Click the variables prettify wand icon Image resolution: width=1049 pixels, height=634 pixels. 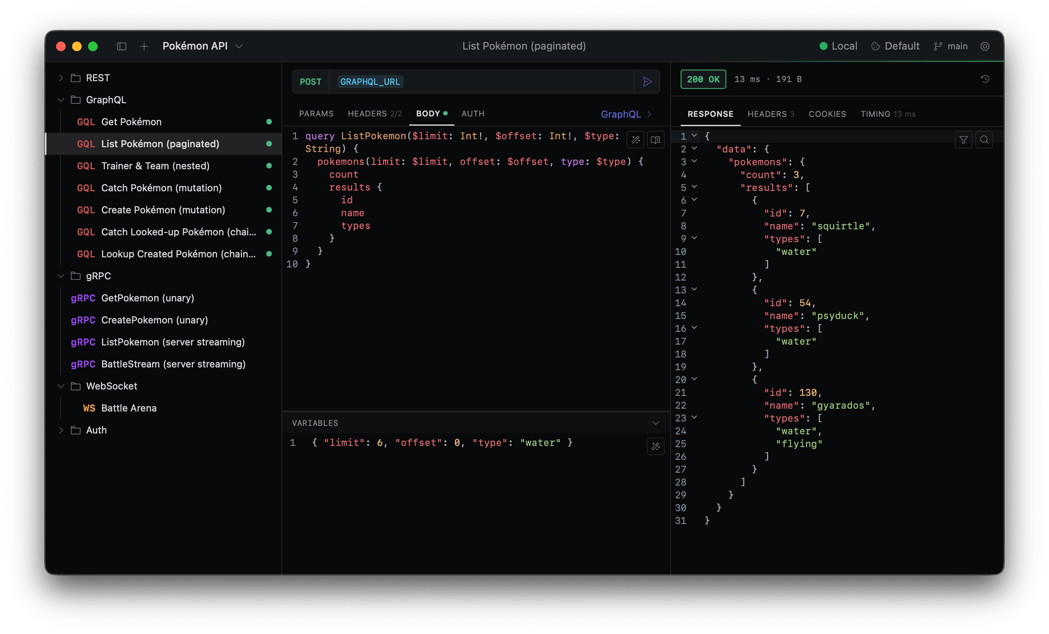tap(656, 446)
